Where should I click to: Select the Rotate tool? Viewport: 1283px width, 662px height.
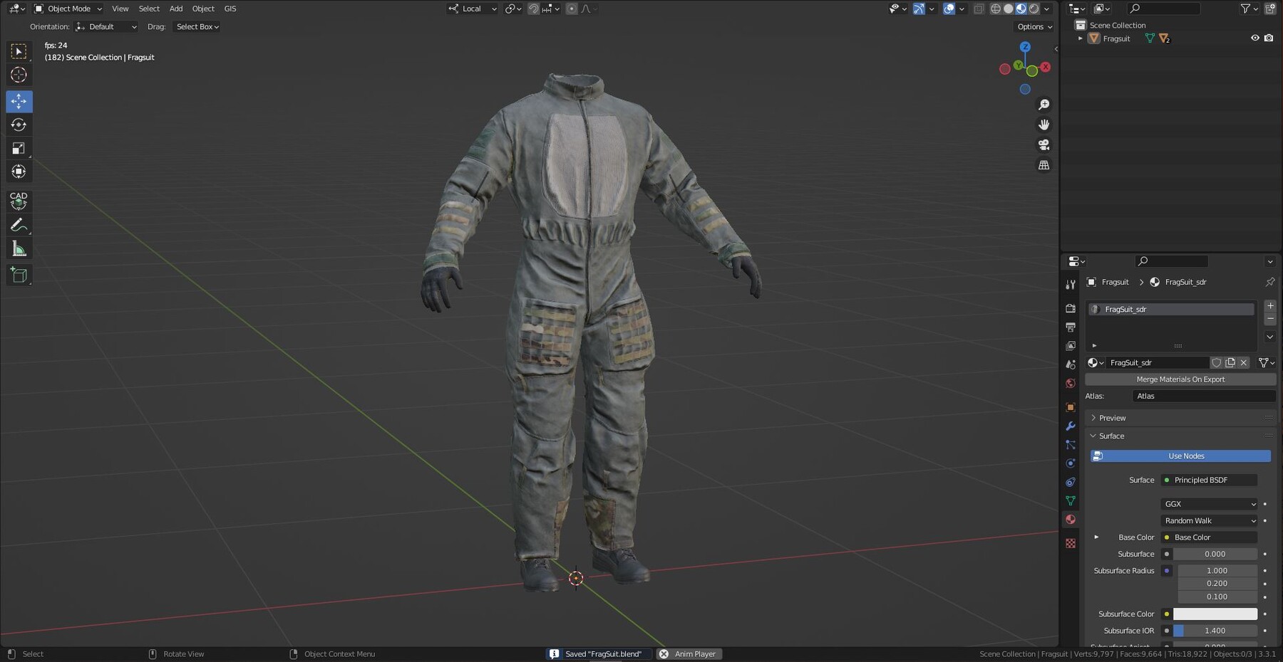point(19,125)
